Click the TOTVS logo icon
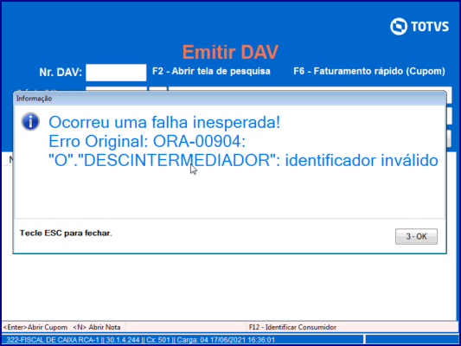Viewport: 461px width, 346px height. pyautogui.click(x=399, y=27)
